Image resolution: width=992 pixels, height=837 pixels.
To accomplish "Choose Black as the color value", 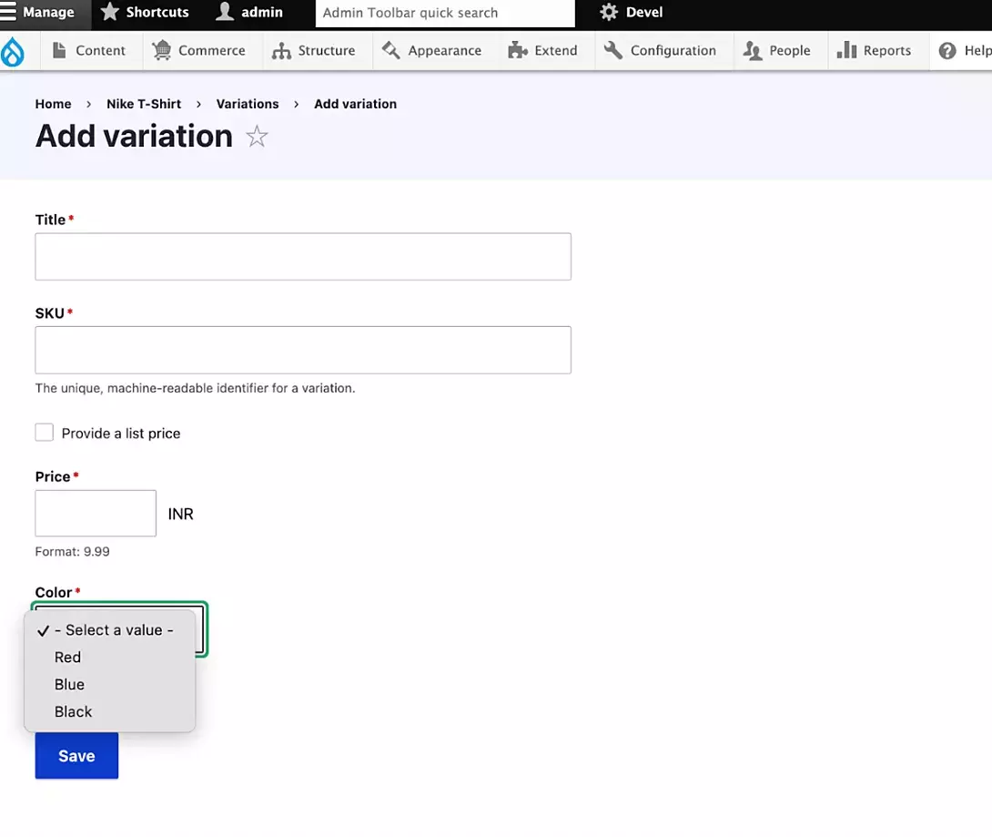I will pyautogui.click(x=72, y=711).
